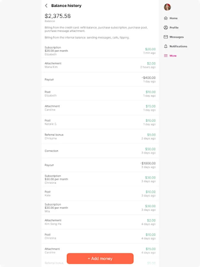Click the More hamburger menu icon
Image resolution: width=200 pixels, height=267 pixels.
pos(166,56)
